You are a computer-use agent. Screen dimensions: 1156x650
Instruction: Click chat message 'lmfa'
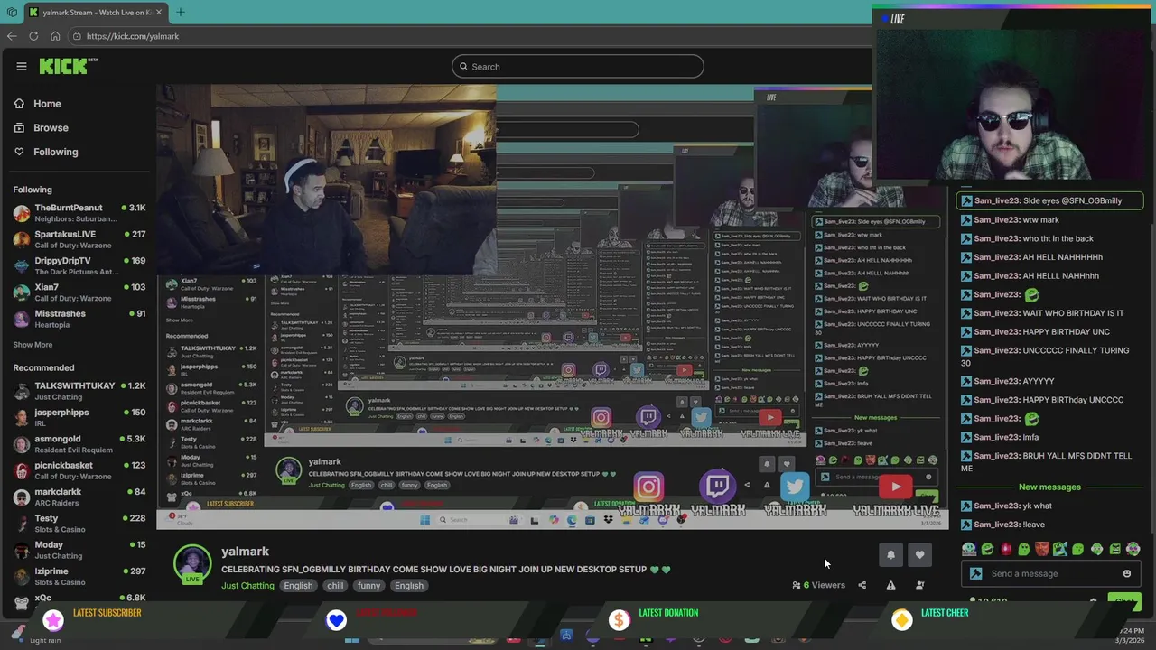point(1030,437)
